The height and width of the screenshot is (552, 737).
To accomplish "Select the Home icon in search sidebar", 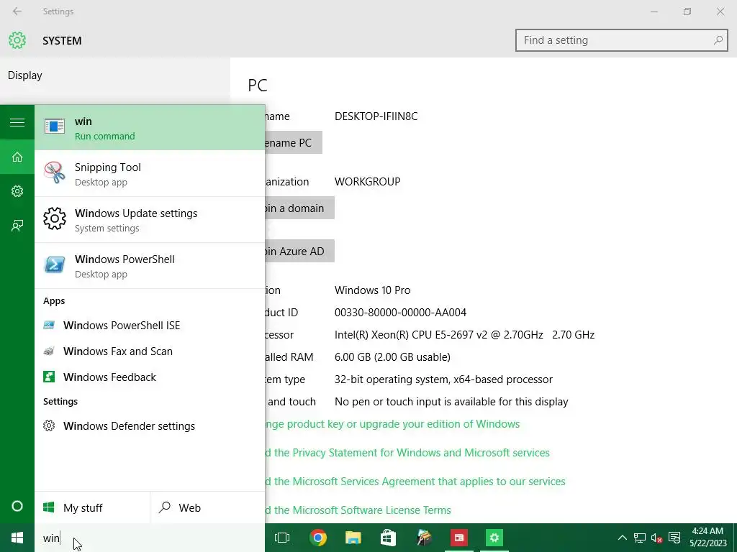I will tap(17, 157).
